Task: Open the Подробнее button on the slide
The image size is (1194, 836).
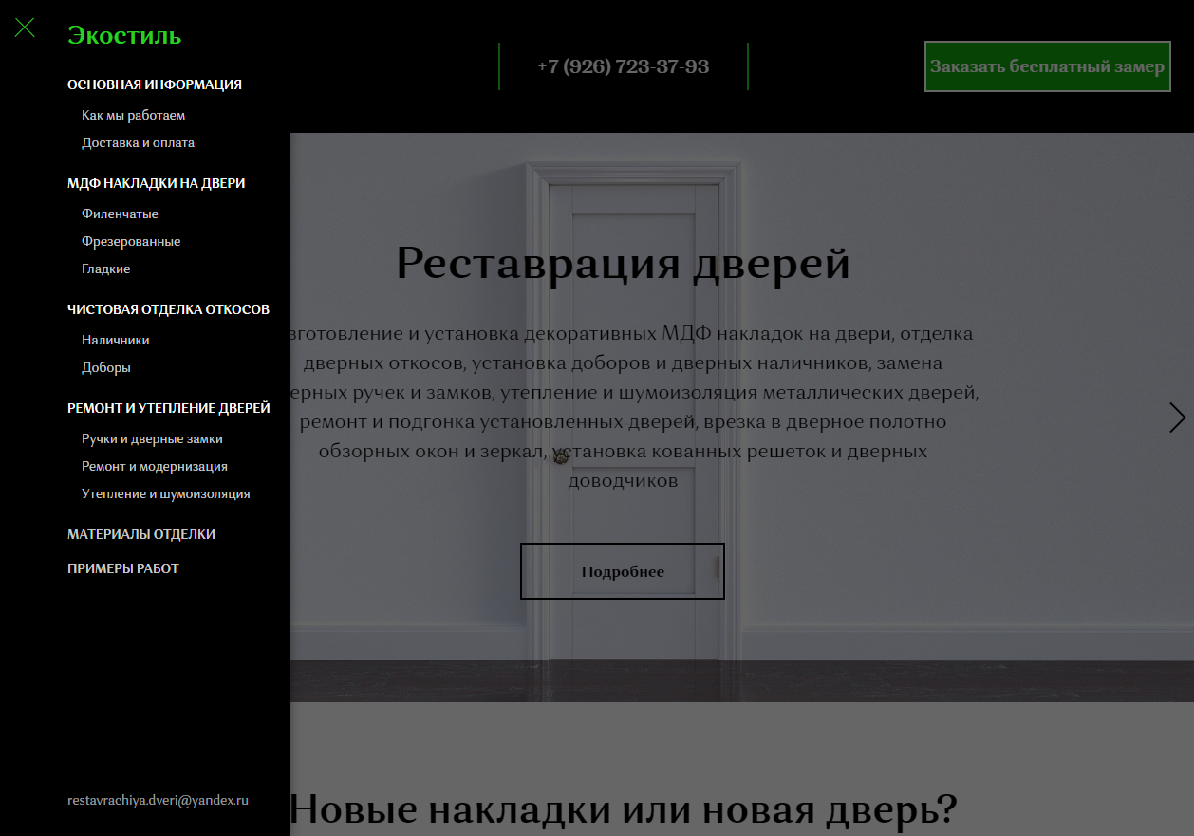Action: click(x=622, y=570)
